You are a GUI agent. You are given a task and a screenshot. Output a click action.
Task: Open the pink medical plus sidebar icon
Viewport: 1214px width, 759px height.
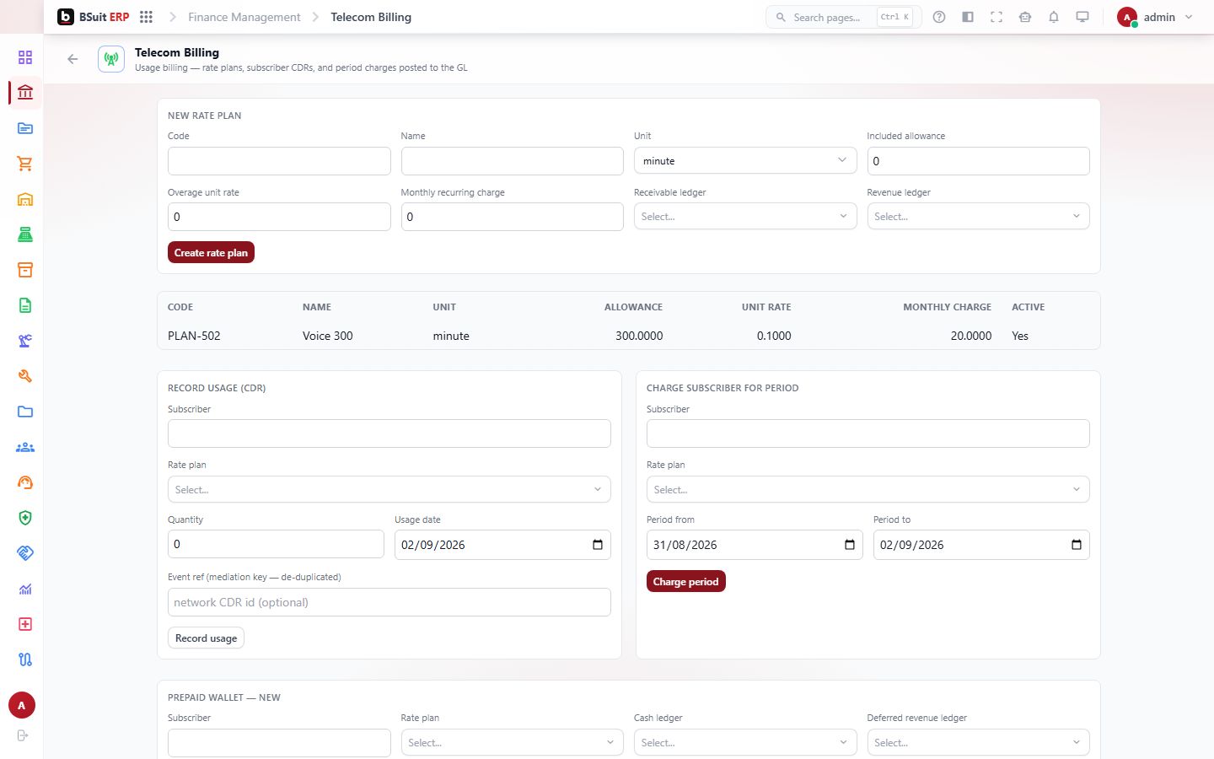coord(25,624)
